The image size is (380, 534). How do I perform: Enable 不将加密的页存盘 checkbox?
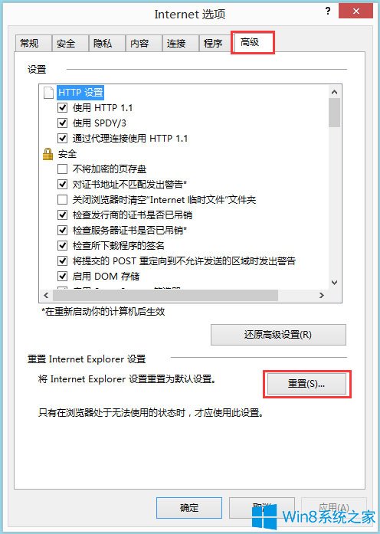tap(62, 169)
